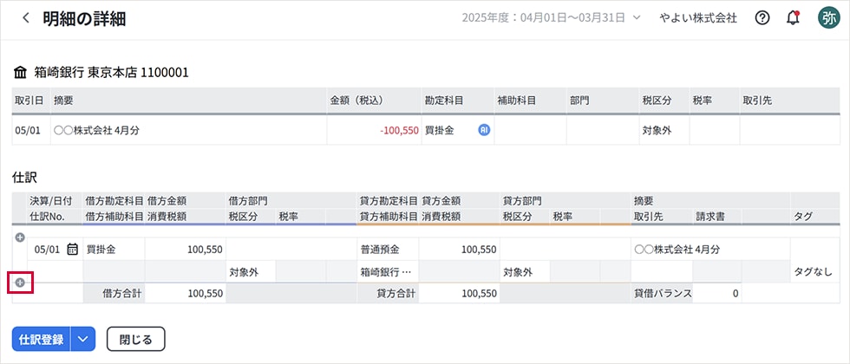Open the notifications bell
Viewport: 850px width, 364px height.
[x=793, y=18]
